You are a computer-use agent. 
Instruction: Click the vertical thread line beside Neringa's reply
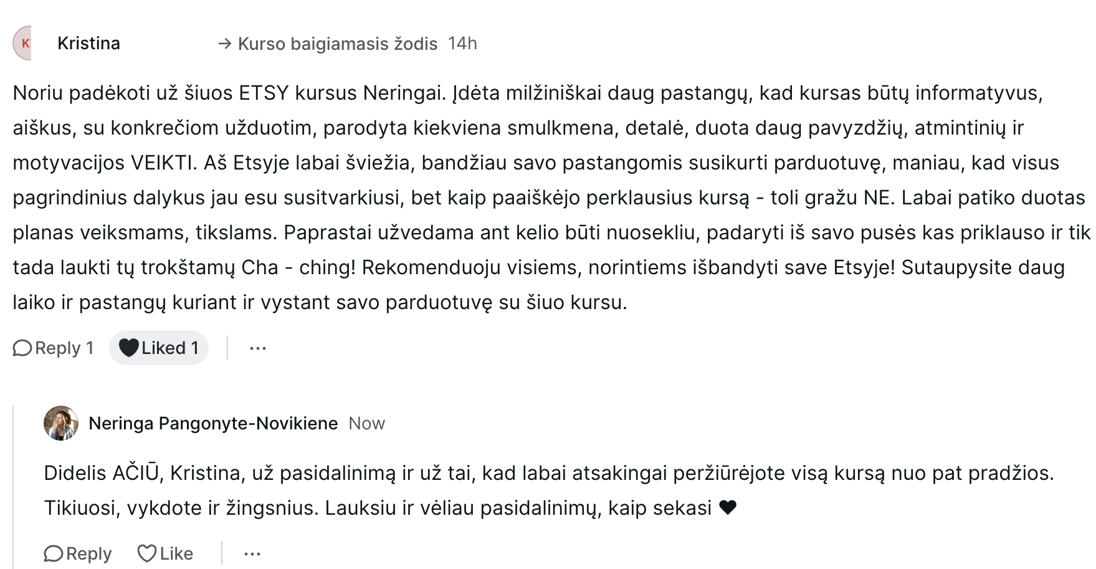click(14, 486)
